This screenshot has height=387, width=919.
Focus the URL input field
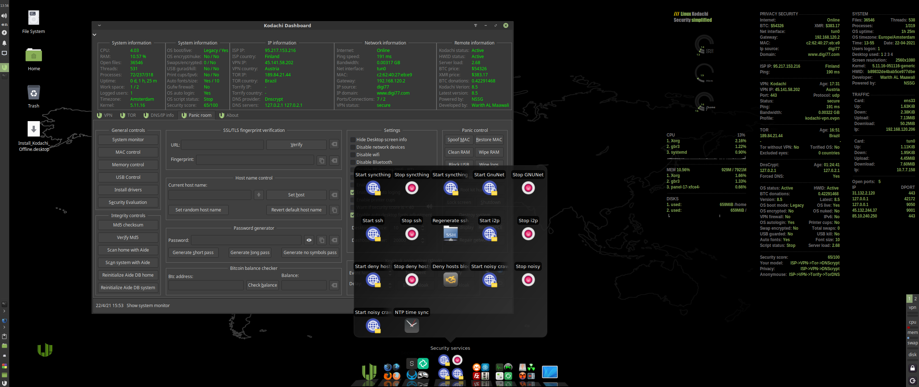tap(223, 145)
